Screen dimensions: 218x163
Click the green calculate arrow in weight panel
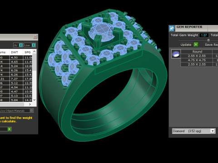10,129
